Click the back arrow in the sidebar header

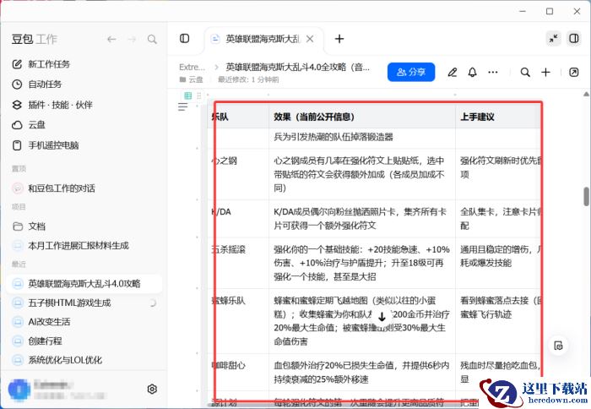tap(111, 39)
